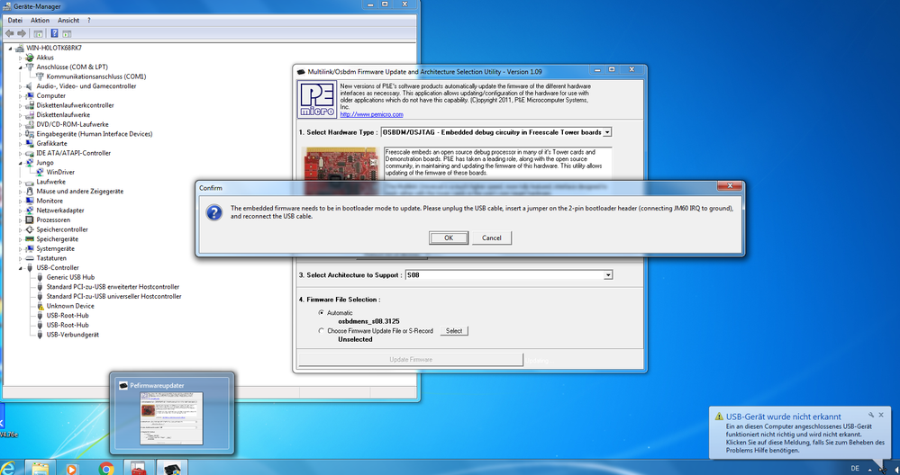This screenshot has height=475, width=900.
Task: Click the P&E micro logo
Action: (317, 99)
